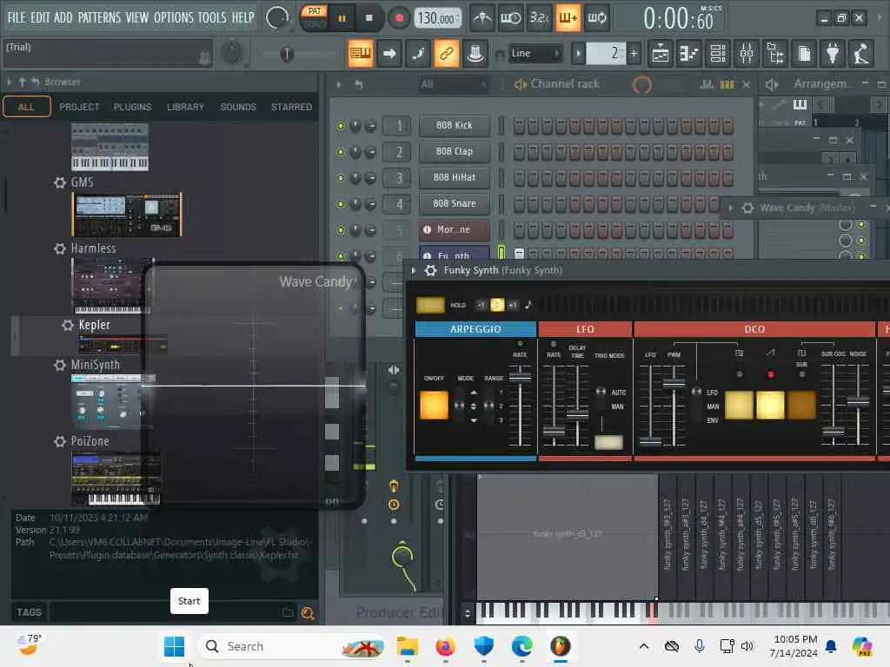Image resolution: width=890 pixels, height=667 pixels.
Task: Toggle loop recording icon
Action: [x=596, y=18]
